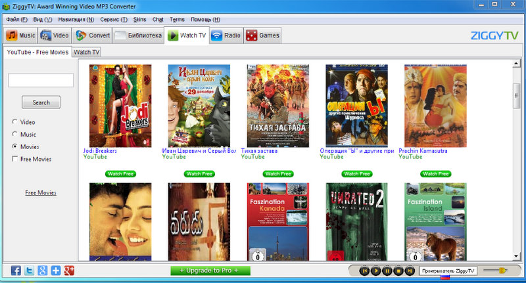Pause the ZiggyTV player

point(387,271)
